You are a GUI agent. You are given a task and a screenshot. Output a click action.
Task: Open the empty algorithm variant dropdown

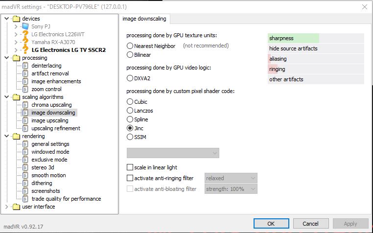(173, 153)
